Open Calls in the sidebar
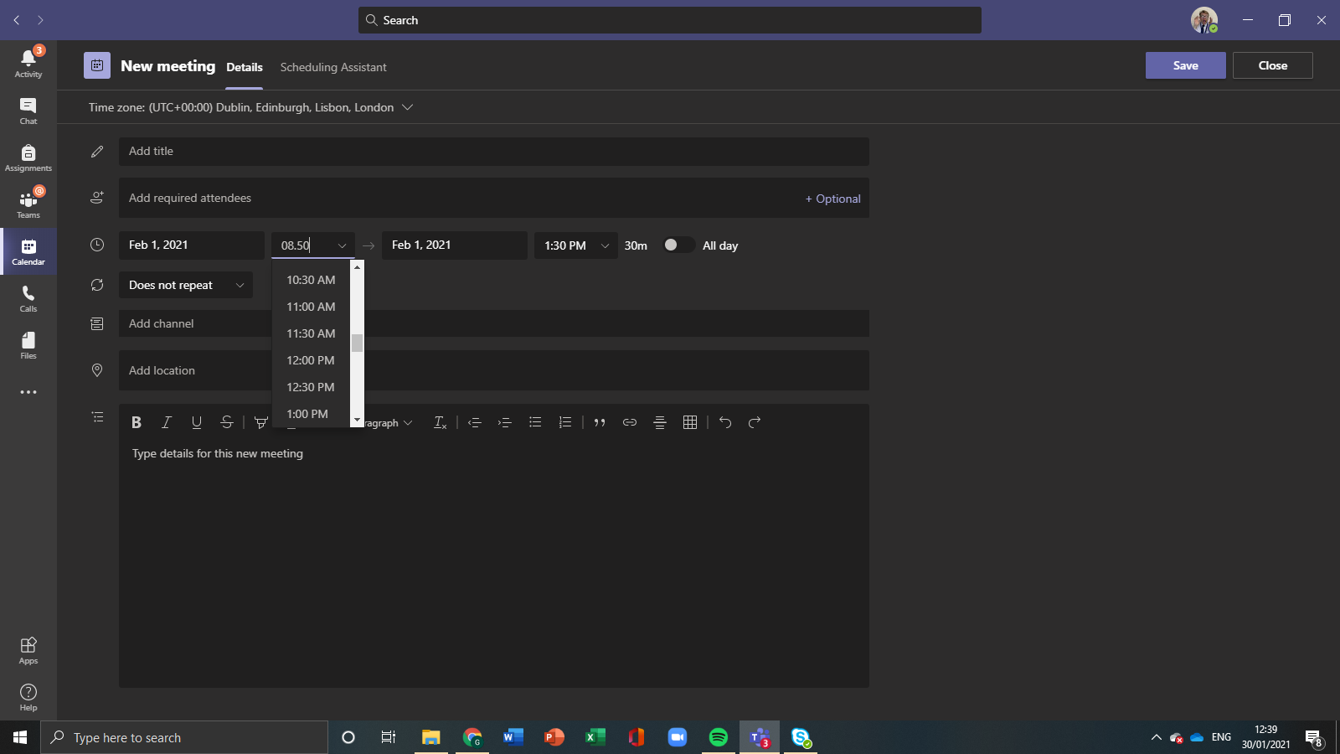This screenshot has height=754, width=1340. 28,298
